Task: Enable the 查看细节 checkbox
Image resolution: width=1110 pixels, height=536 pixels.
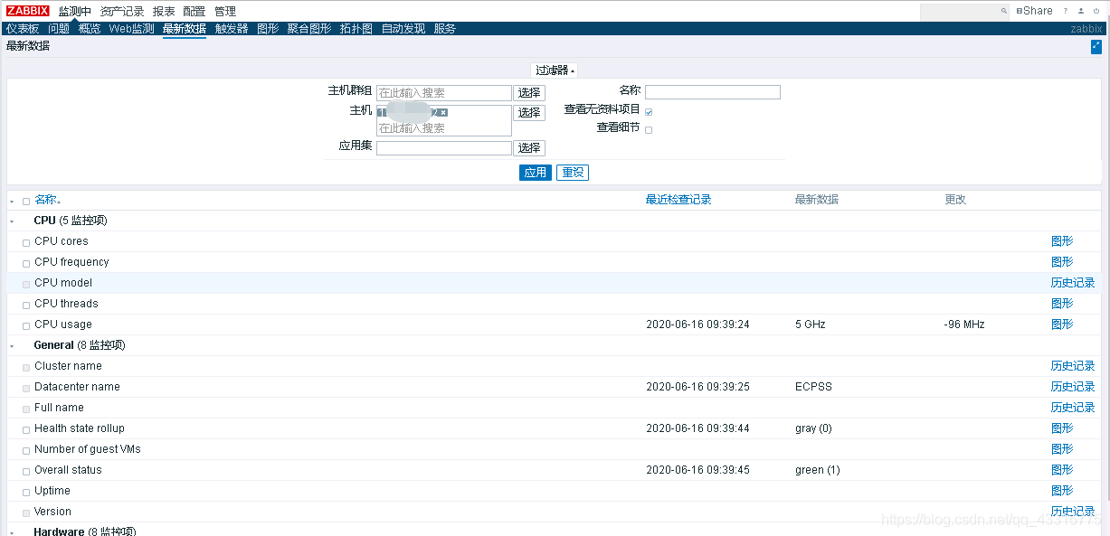Action: tap(649, 130)
